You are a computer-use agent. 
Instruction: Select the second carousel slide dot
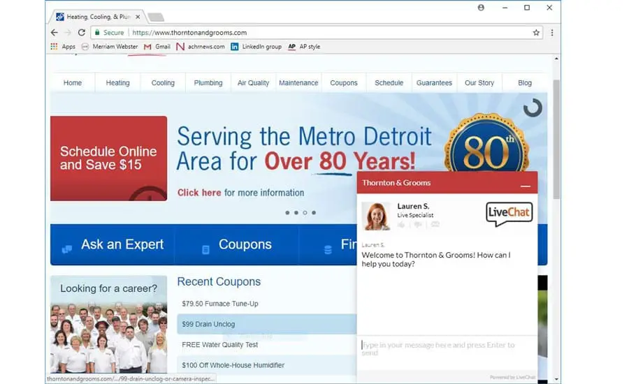[296, 213]
